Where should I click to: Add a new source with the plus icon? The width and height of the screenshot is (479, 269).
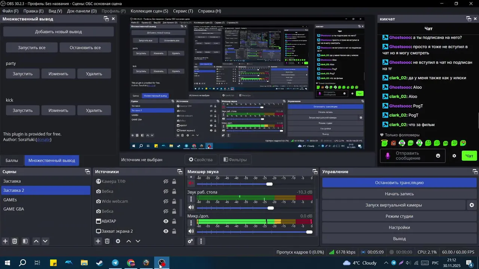coord(98,241)
